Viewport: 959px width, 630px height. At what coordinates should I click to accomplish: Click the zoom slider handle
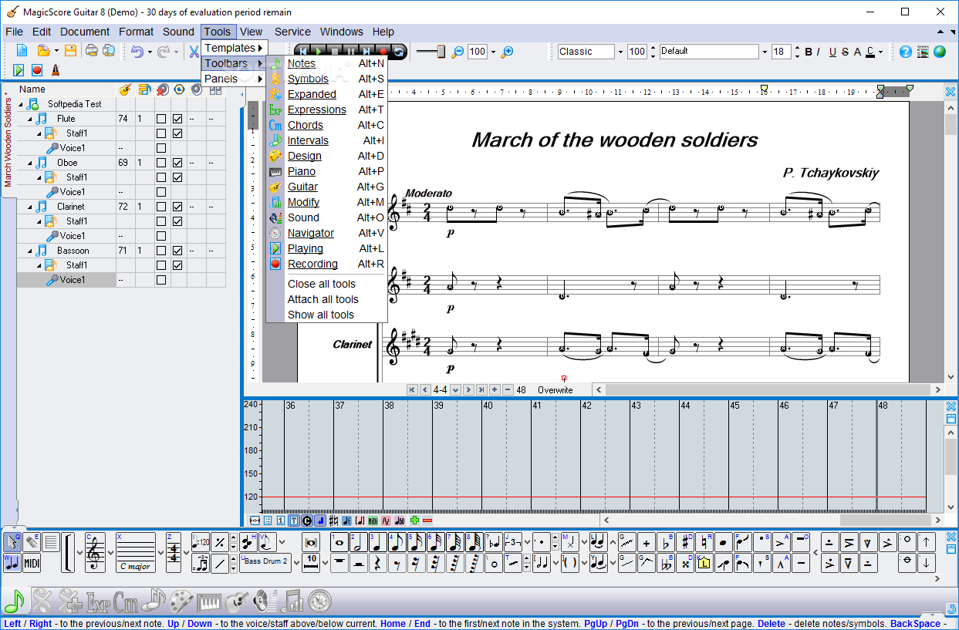click(441, 52)
